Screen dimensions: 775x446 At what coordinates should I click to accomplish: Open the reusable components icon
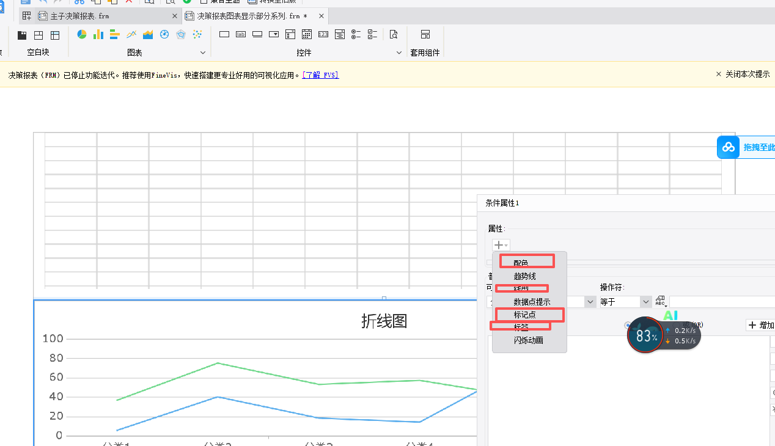425,34
